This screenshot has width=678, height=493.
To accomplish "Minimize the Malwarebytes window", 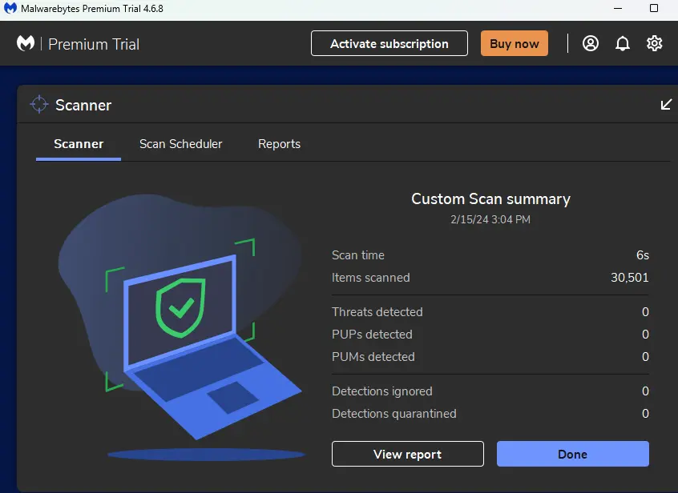I will click(x=618, y=8).
